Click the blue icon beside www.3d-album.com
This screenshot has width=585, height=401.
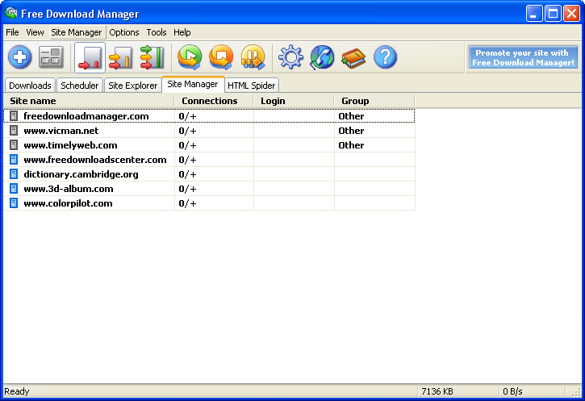14,189
